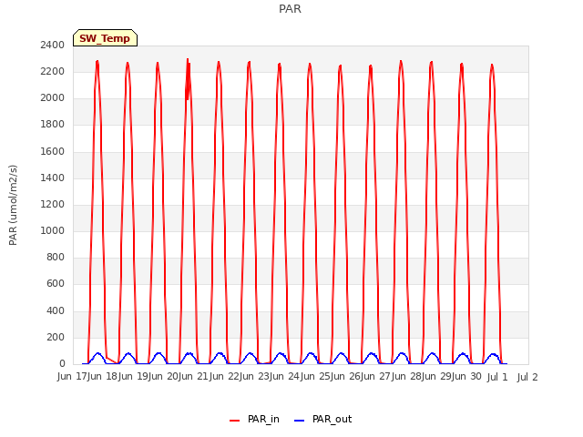Screen dimensions: 583x437
Task: Click the 800 y-axis tick label
Action: coord(56,257)
